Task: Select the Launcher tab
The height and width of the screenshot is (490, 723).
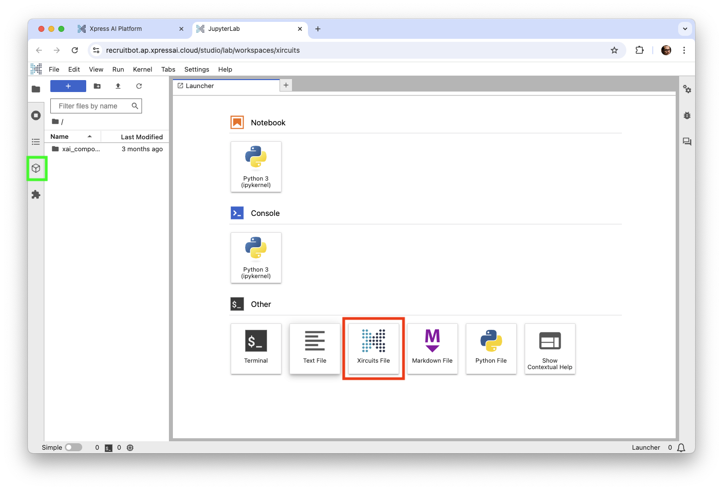Action: [226, 86]
